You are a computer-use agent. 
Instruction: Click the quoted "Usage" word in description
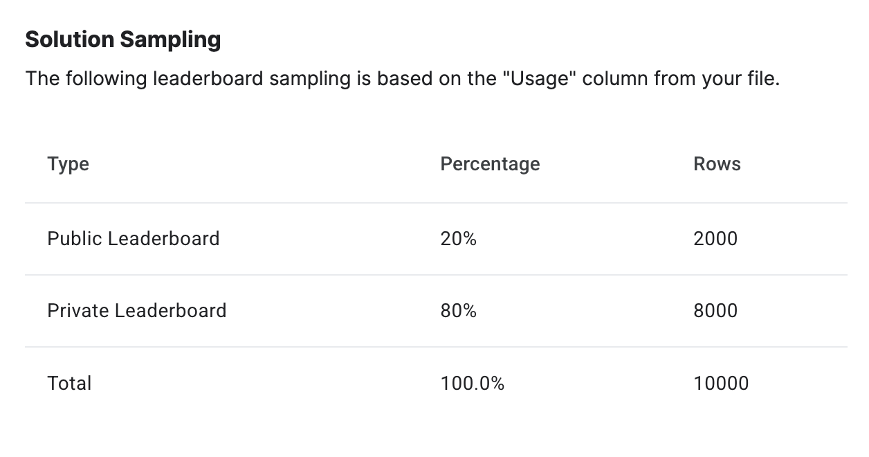(x=540, y=79)
